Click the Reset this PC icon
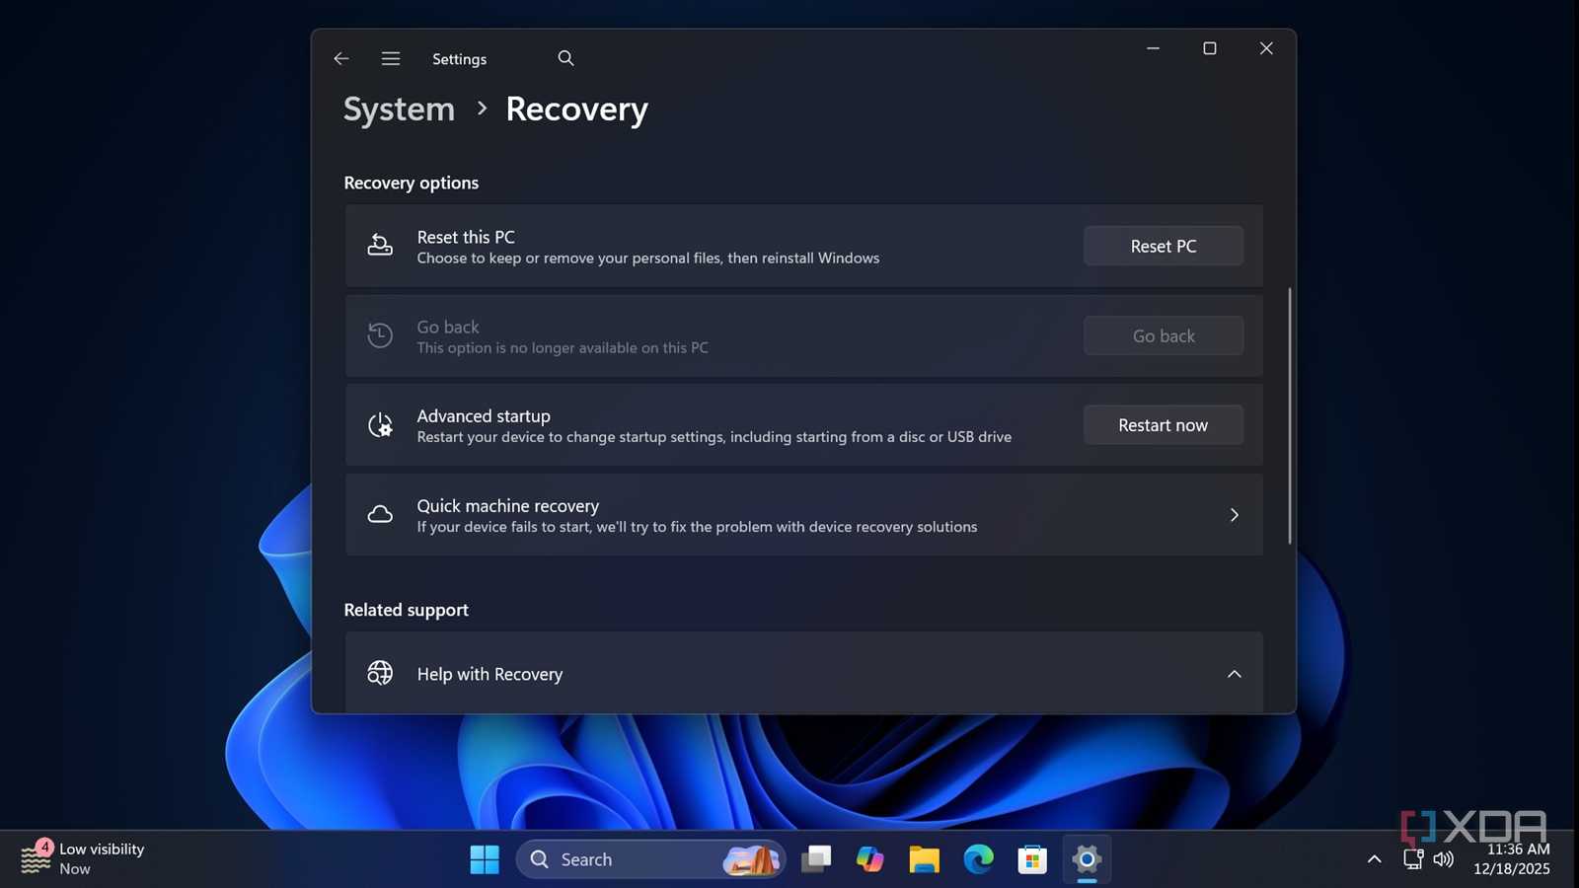Screen dimensions: 1579x888 (x=380, y=246)
